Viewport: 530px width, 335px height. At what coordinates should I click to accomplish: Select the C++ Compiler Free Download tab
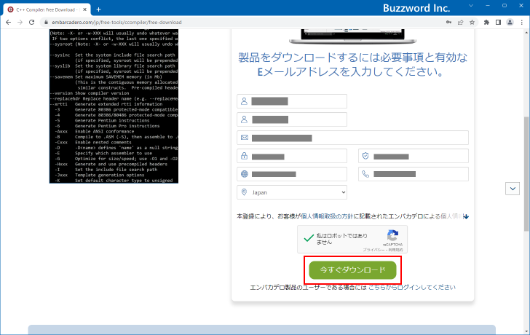click(46, 9)
